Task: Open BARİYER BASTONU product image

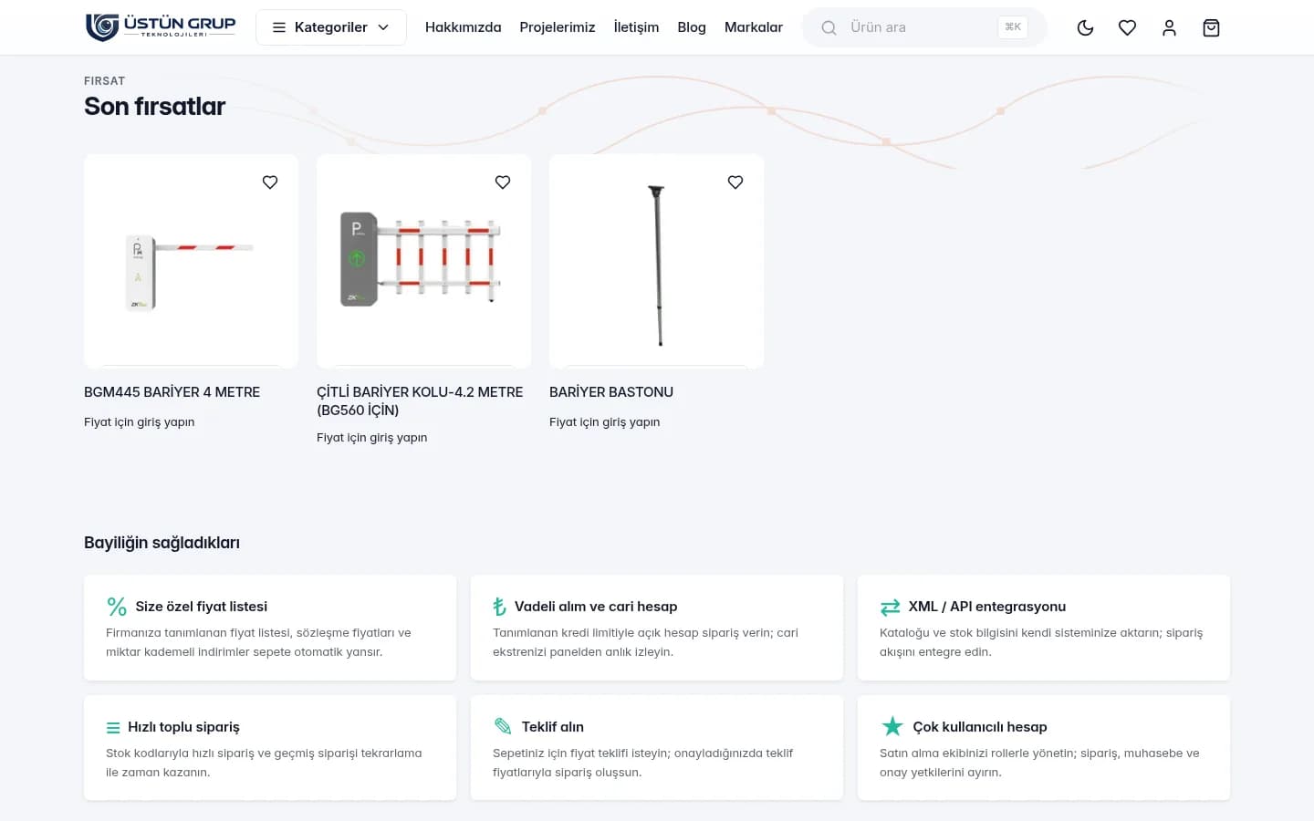Action: 656,261
